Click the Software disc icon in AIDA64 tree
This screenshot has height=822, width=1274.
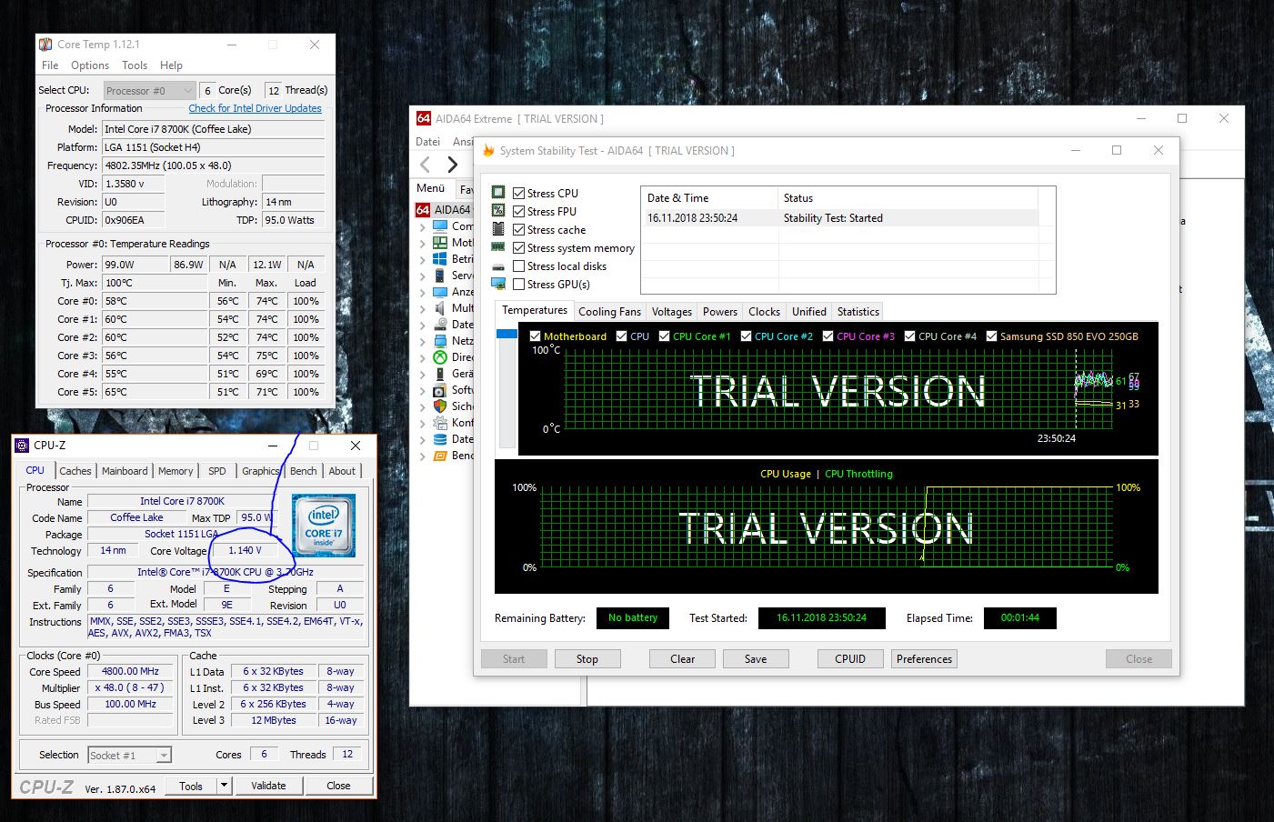(440, 390)
